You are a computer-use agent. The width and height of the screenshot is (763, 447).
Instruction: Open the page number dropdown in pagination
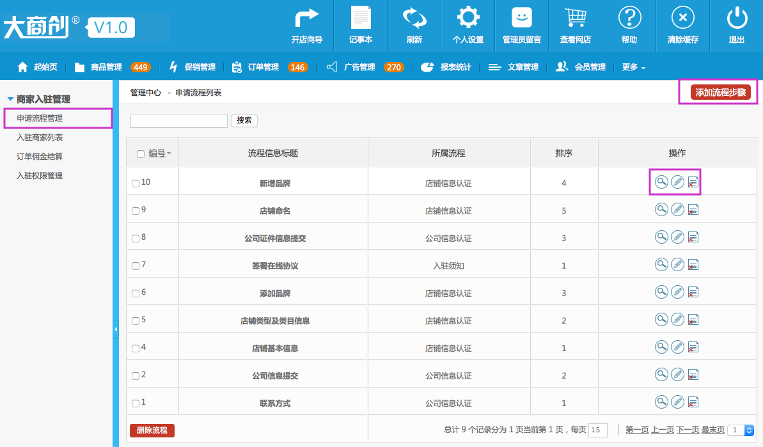pyautogui.click(x=740, y=430)
